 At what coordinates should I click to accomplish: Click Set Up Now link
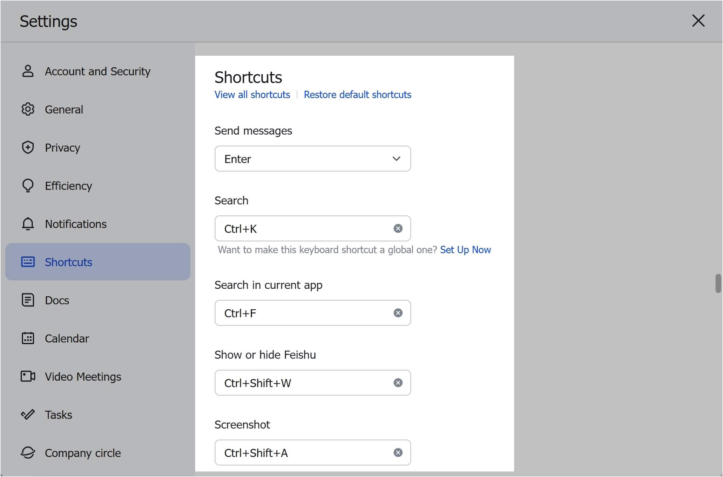(x=465, y=249)
